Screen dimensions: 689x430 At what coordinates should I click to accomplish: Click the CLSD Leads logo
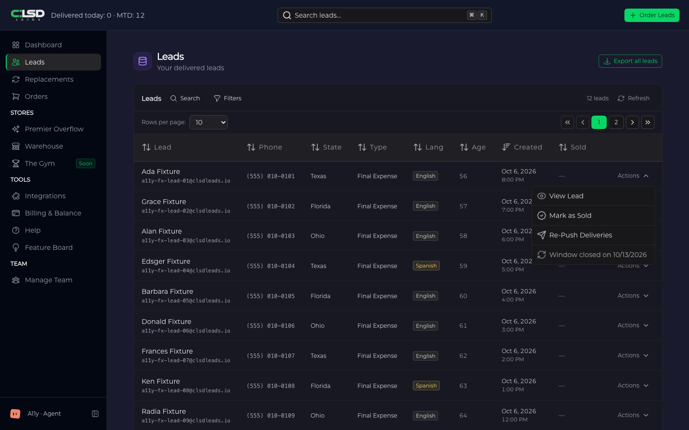pos(28,15)
